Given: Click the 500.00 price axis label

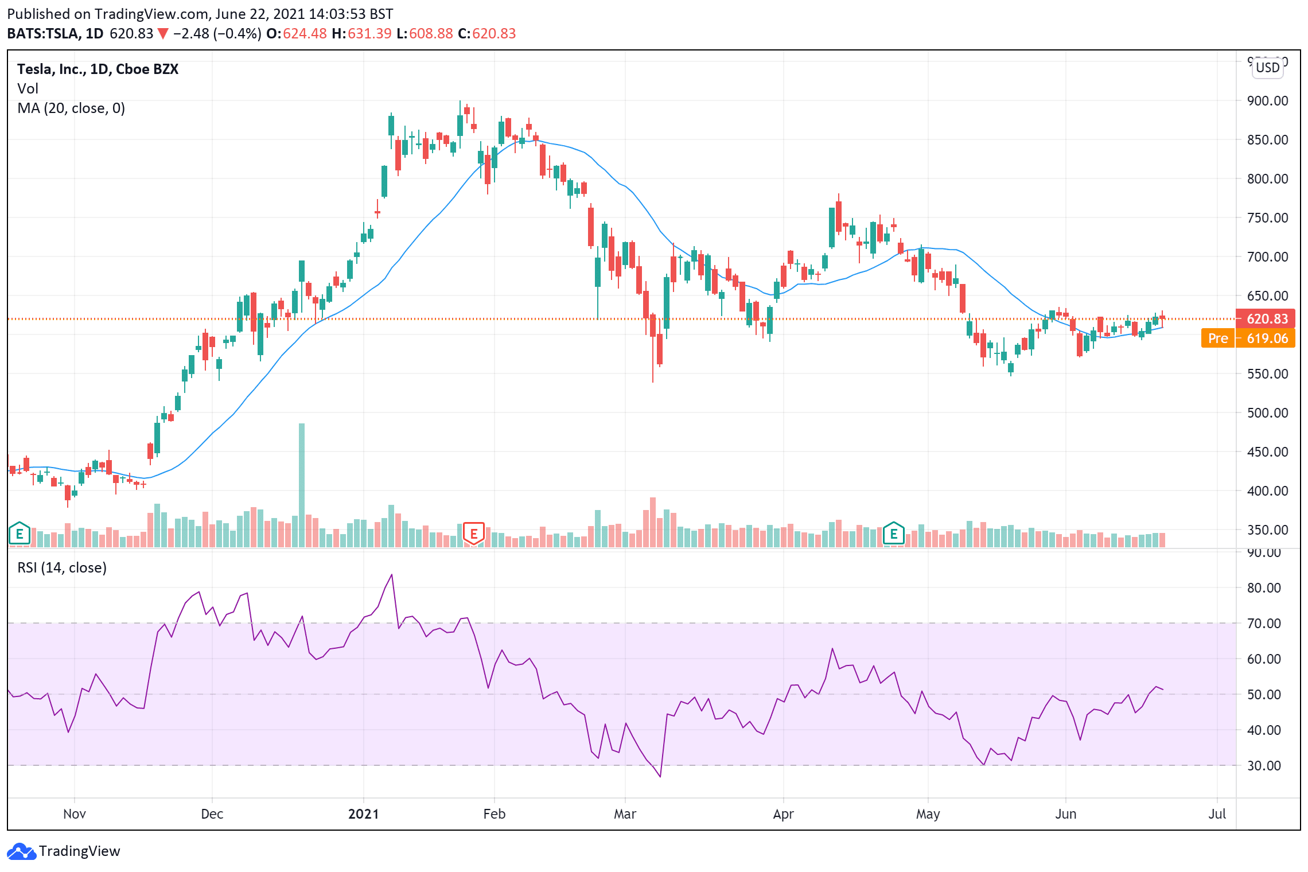Looking at the screenshot, I should click(1267, 413).
